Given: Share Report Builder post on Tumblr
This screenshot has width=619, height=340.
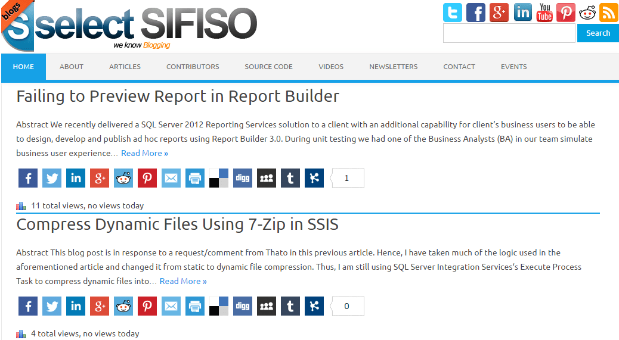Looking at the screenshot, I should click(290, 178).
